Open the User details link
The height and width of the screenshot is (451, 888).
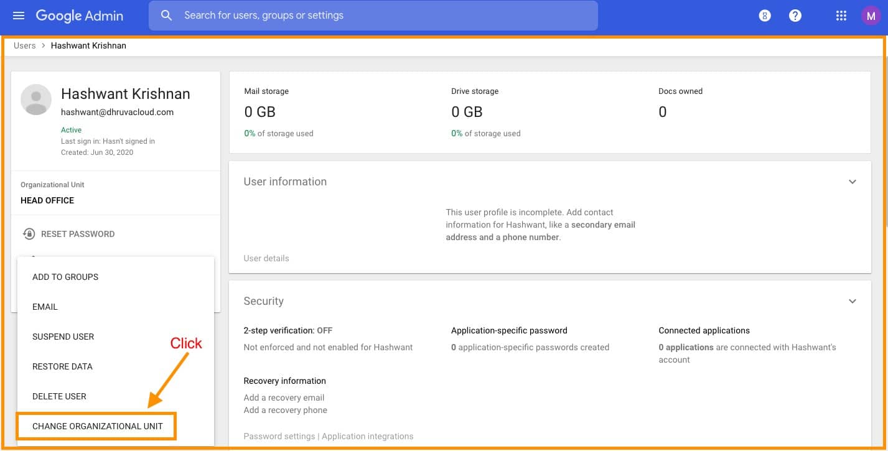pyautogui.click(x=266, y=258)
